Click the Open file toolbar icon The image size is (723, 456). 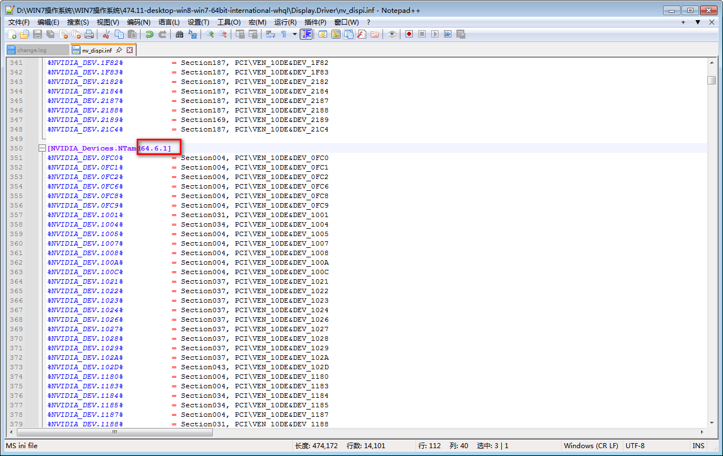(x=24, y=34)
